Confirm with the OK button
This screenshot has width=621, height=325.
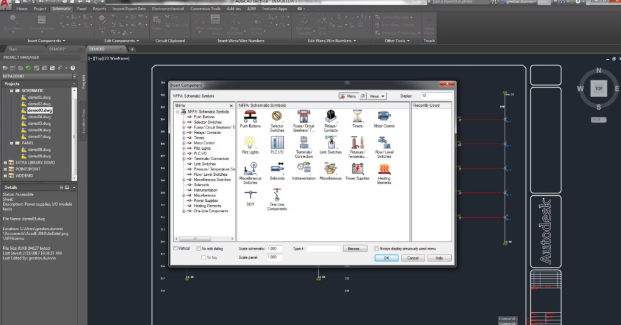point(386,258)
